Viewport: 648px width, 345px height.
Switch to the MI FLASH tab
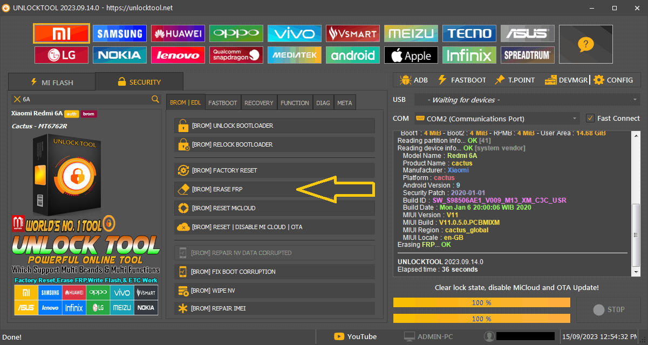coord(51,82)
